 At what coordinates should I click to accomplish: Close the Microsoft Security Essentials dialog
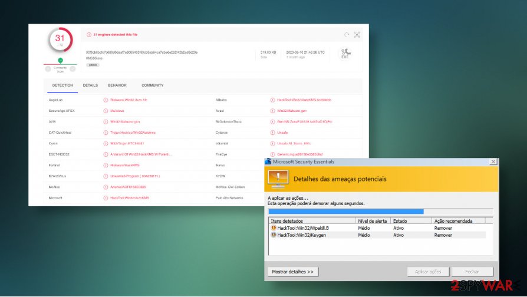[x=493, y=161]
